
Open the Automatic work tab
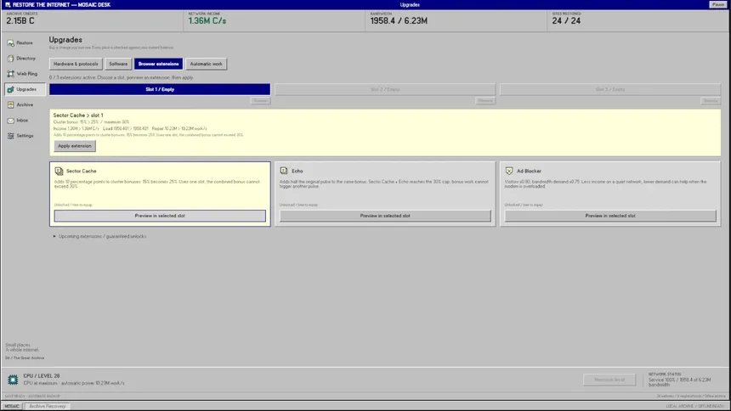[x=206, y=64]
